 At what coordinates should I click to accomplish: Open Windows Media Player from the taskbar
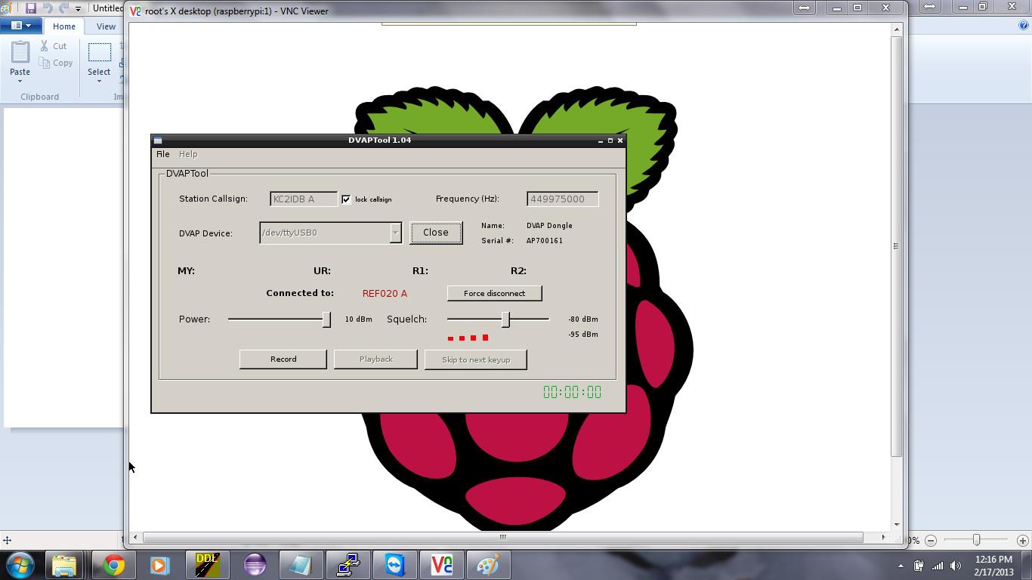click(x=159, y=565)
